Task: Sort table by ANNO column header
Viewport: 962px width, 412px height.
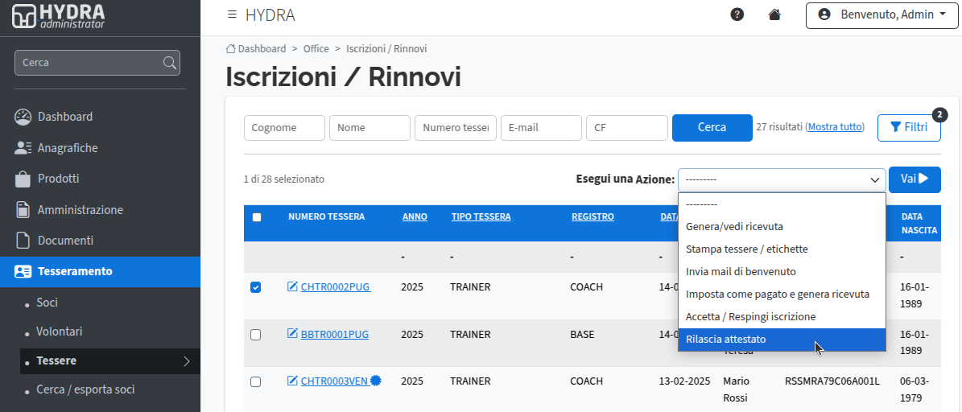Action: pyautogui.click(x=415, y=216)
